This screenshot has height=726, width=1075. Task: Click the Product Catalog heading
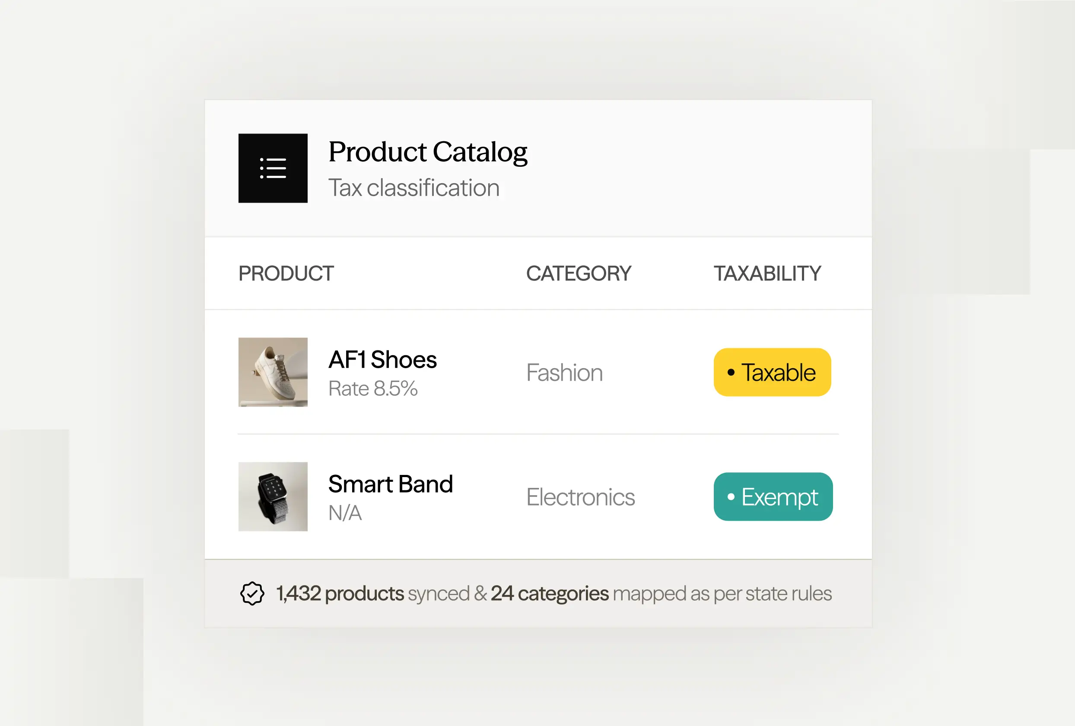tap(428, 152)
